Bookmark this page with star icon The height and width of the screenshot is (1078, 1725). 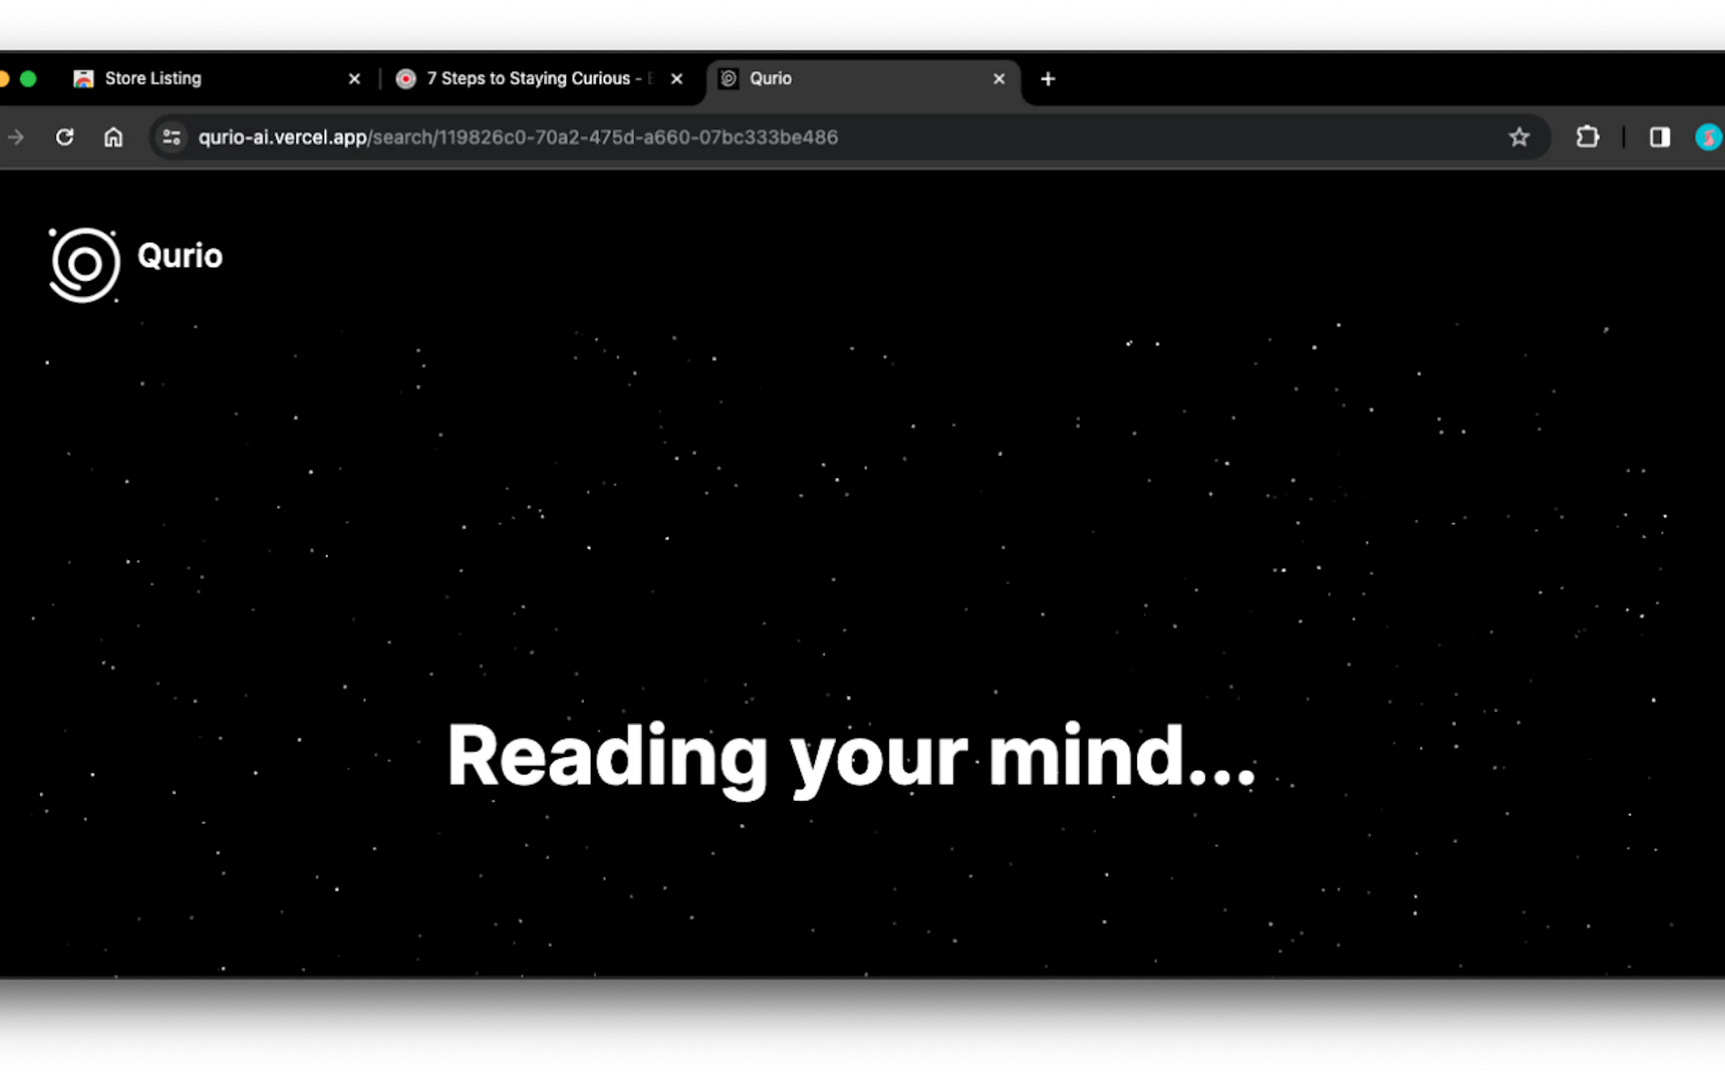tap(1519, 137)
